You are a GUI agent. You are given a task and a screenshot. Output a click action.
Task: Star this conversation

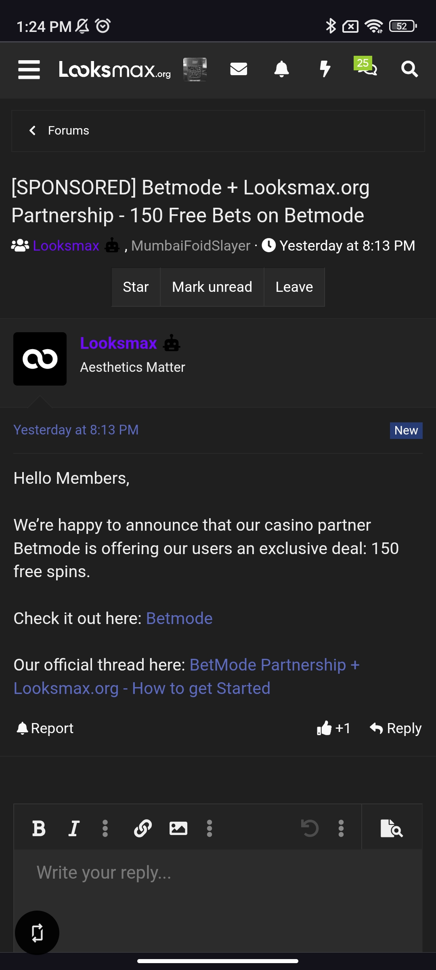coord(136,287)
